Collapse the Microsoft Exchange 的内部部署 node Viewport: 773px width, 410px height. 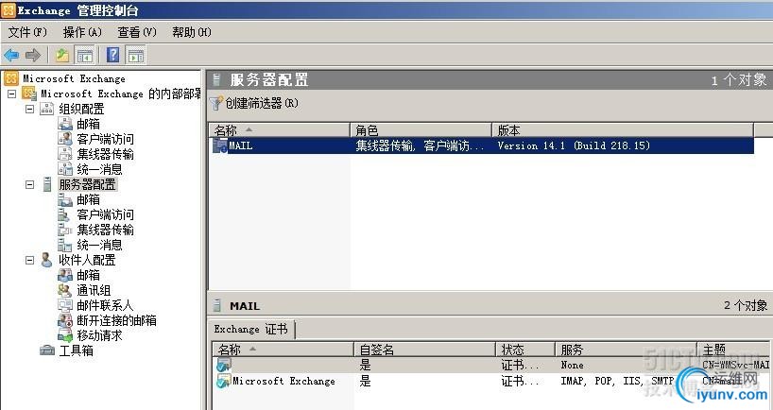[x=12, y=94]
